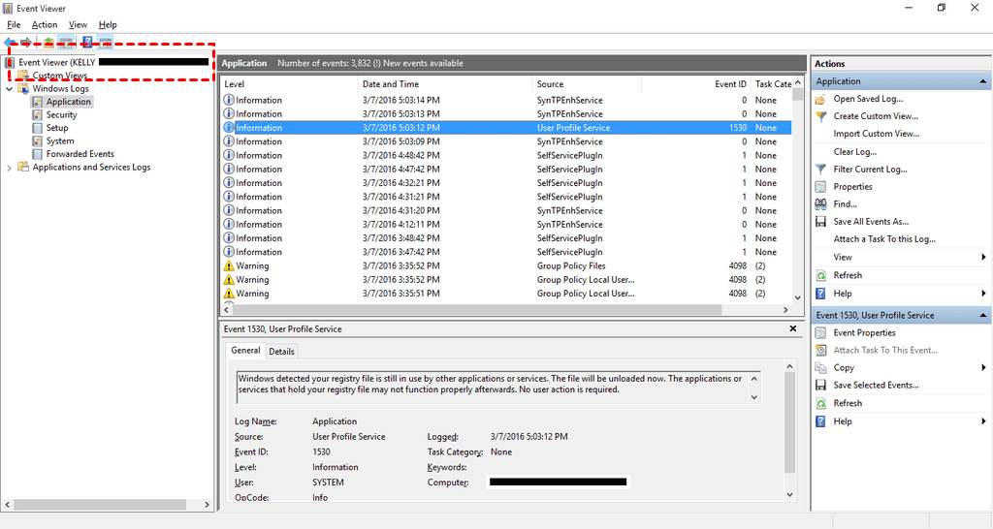
Task: Close the event preview pane
Action: point(792,328)
